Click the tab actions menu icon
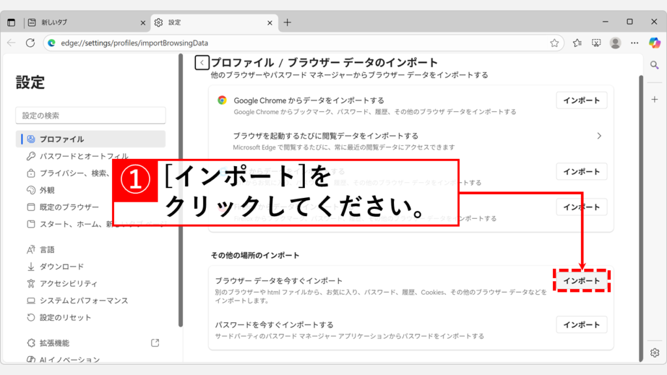 [11, 23]
